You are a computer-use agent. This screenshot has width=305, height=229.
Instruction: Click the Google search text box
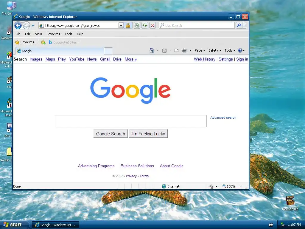pyautogui.click(x=131, y=121)
